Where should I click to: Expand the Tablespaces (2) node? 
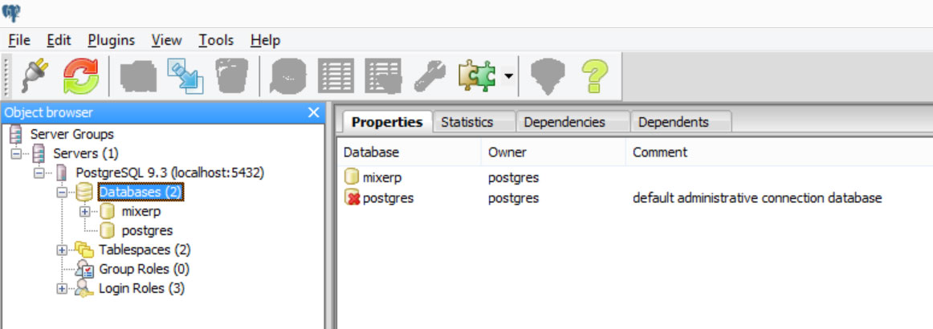pos(62,250)
